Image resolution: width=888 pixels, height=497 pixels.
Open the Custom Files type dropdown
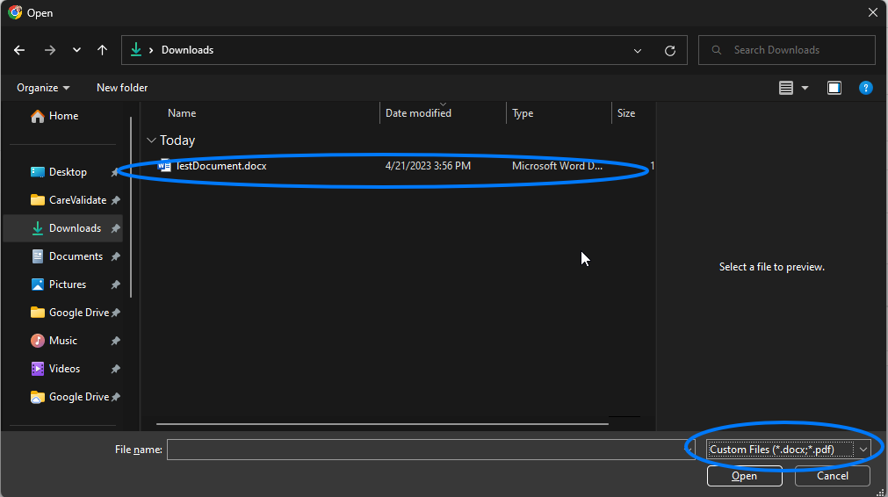(788, 450)
